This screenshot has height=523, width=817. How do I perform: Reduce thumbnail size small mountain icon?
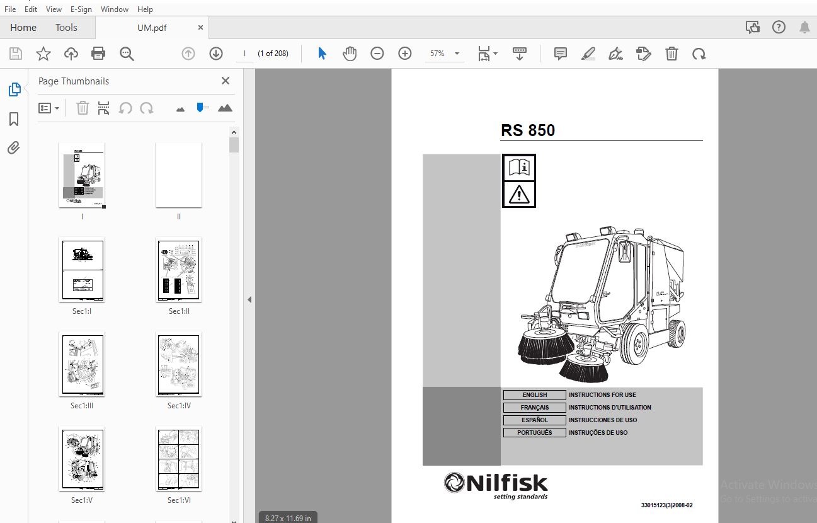(181, 109)
